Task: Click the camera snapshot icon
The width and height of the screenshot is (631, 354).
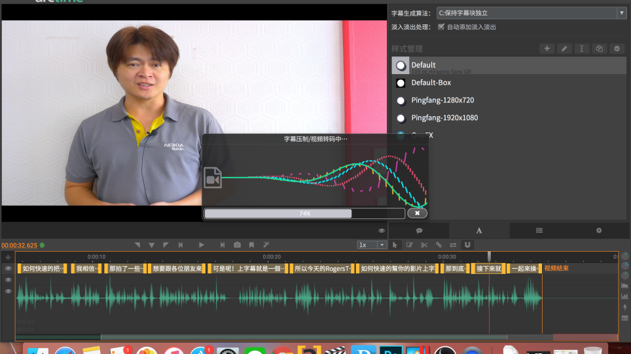Action: coord(237,245)
